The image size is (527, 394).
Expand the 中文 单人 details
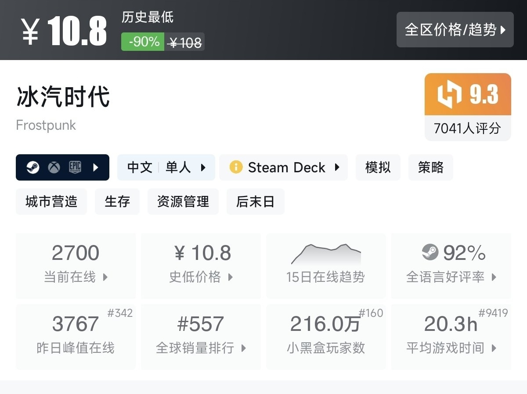(x=202, y=167)
